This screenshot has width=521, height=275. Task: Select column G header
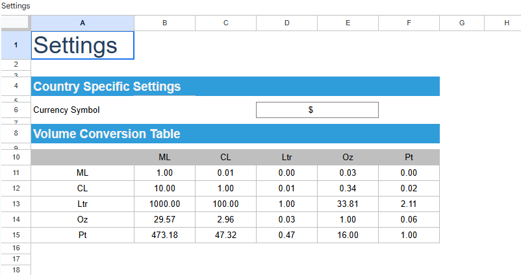point(461,23)
